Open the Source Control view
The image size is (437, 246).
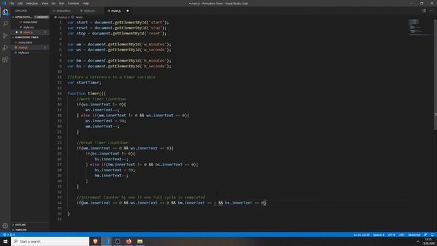5,36
